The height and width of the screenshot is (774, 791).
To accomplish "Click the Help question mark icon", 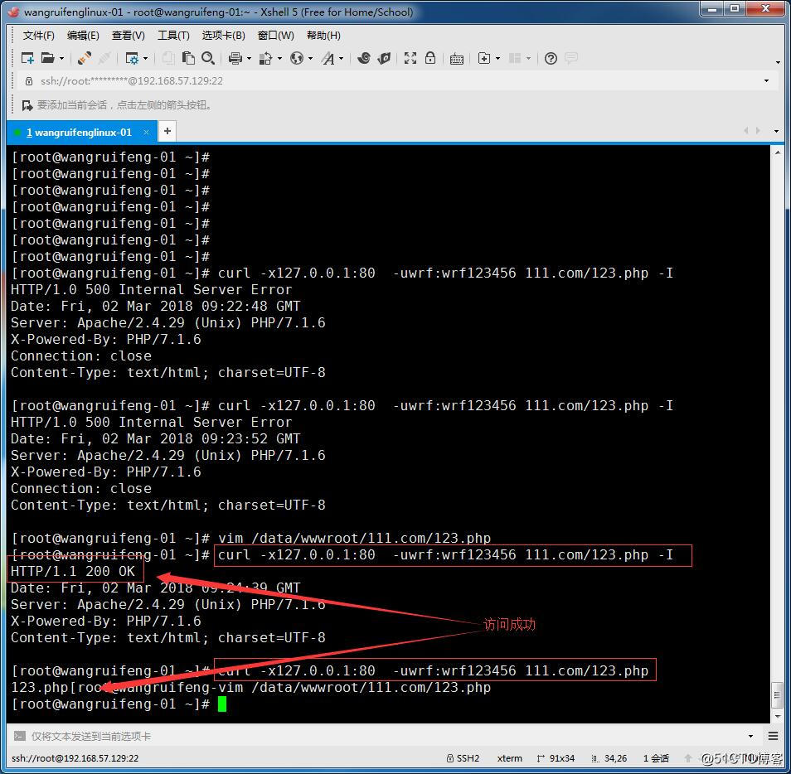I will [551, 58].
